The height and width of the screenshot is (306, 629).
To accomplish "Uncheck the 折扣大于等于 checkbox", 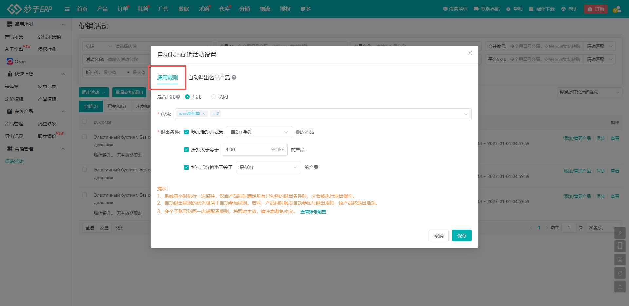I will click(186, 150).
